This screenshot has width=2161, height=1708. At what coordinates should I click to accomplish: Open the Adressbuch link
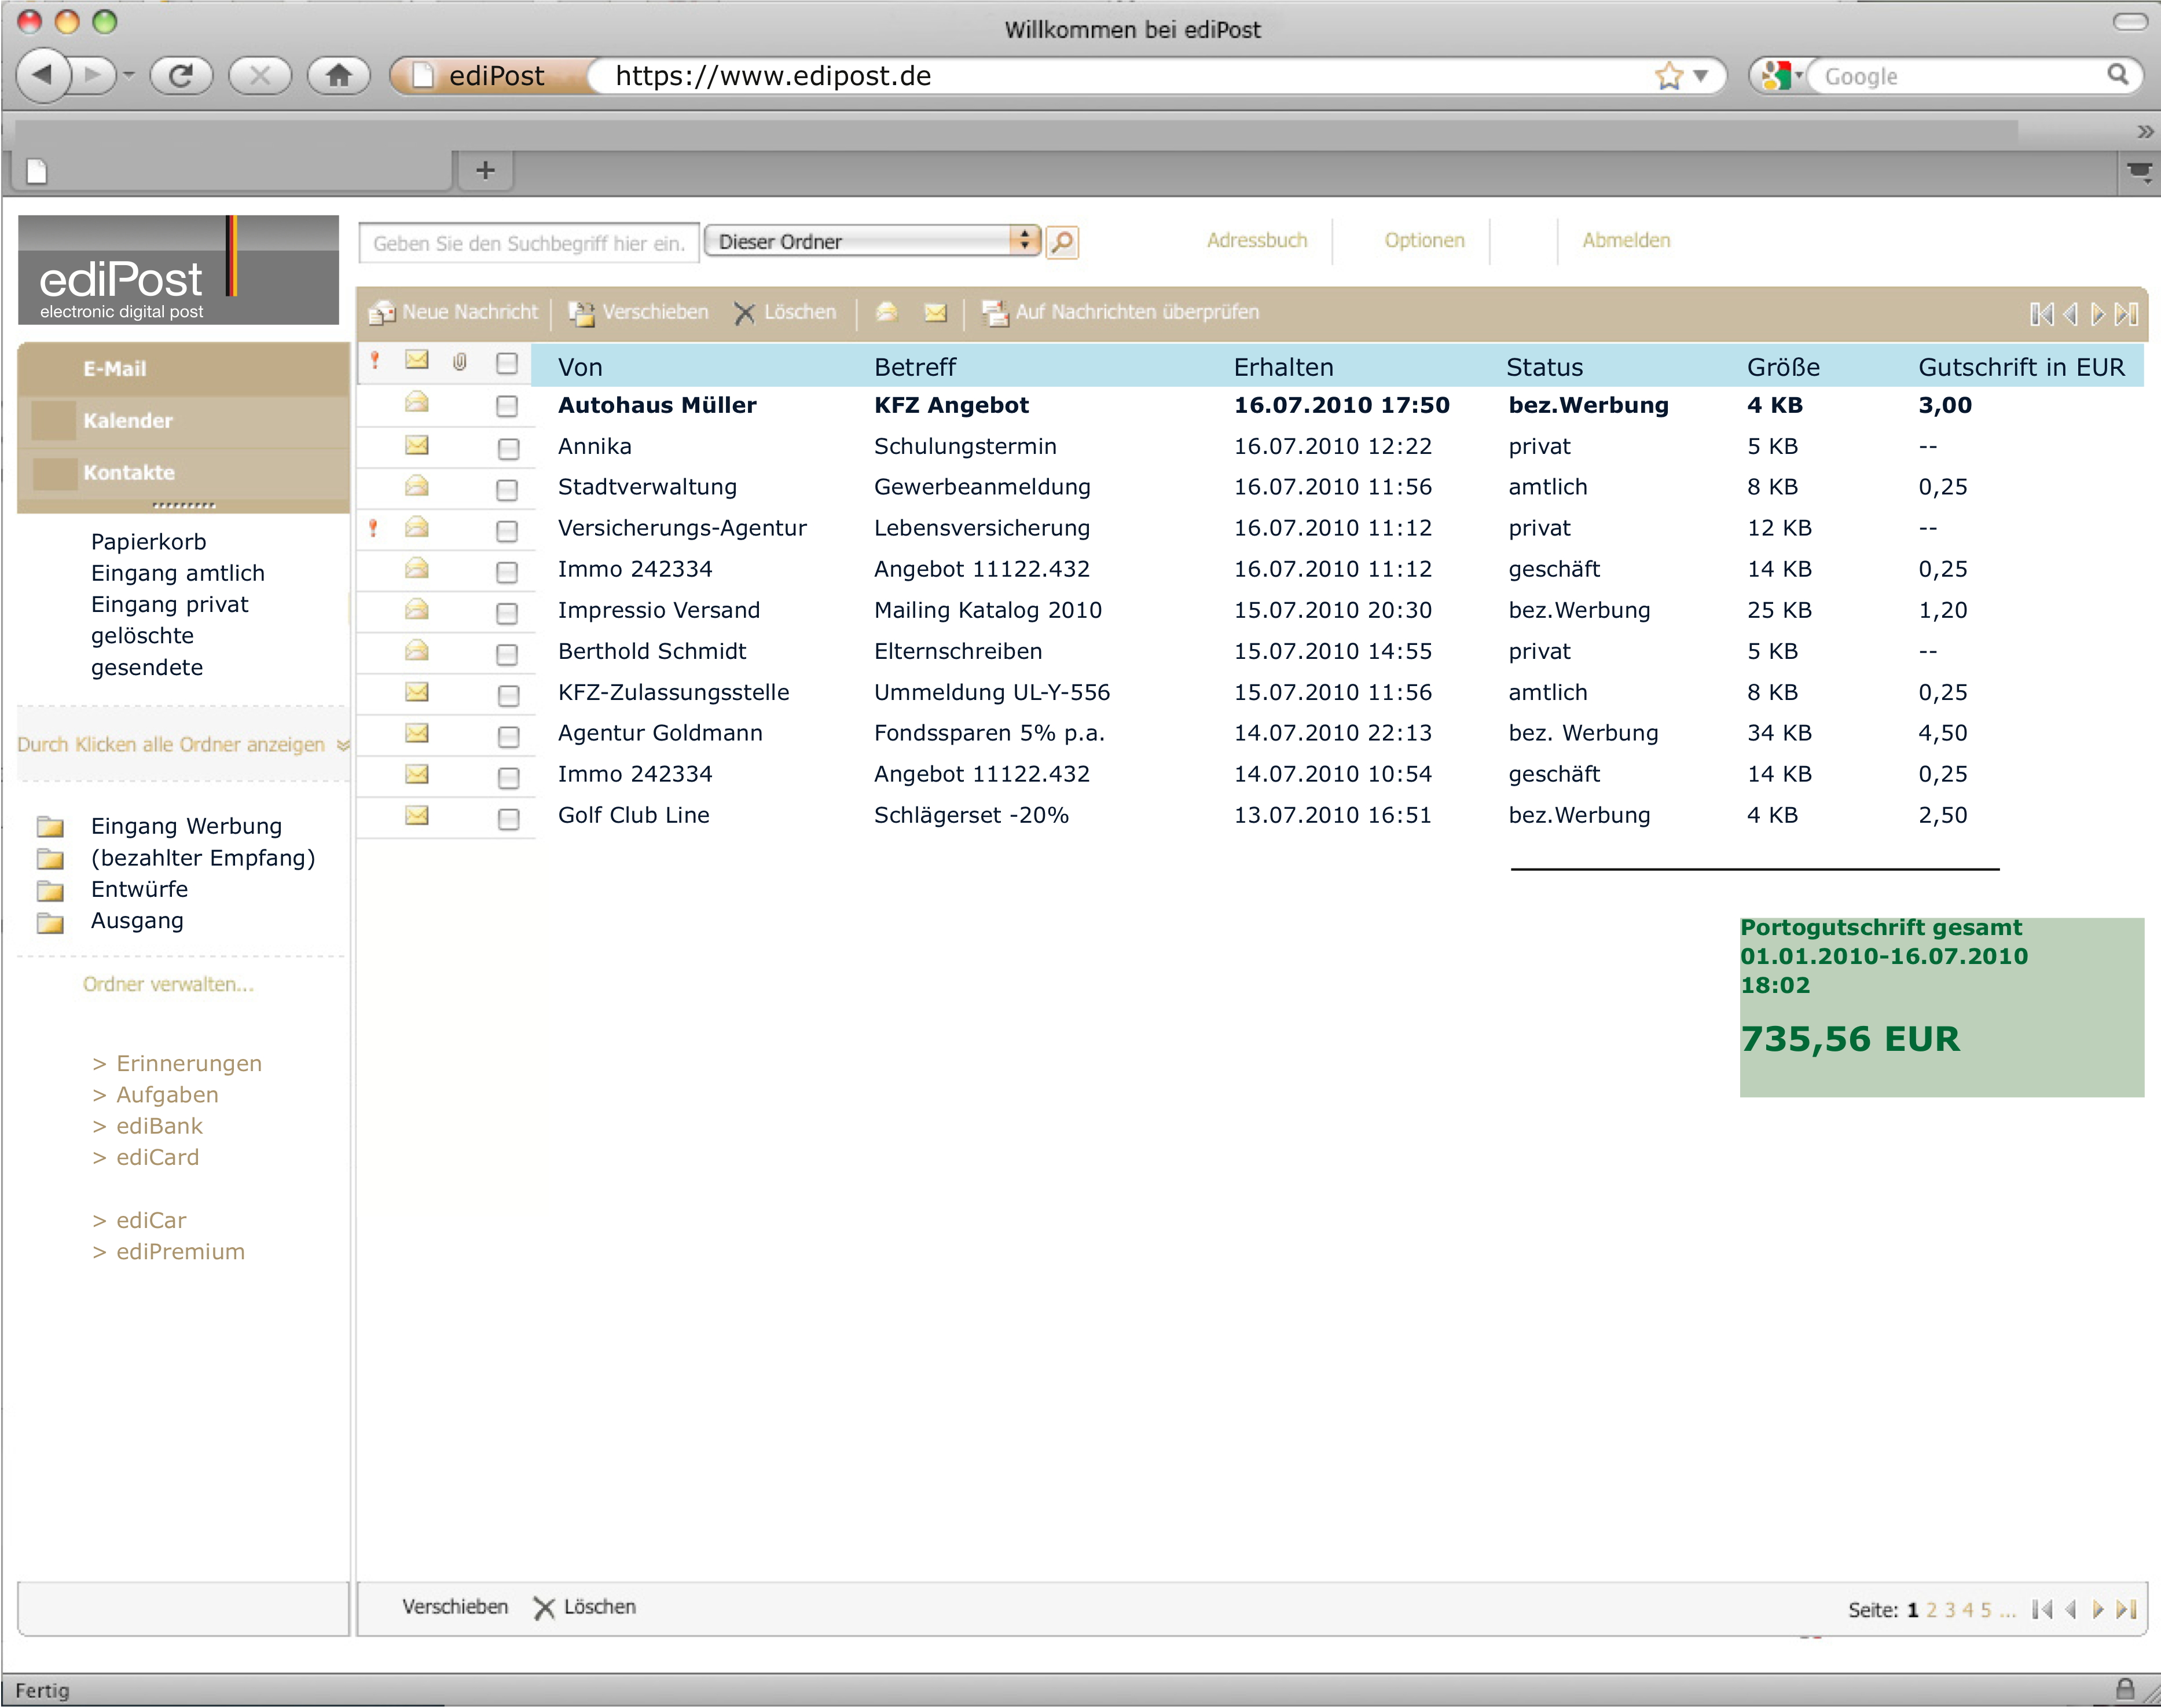pos(1256,240)
